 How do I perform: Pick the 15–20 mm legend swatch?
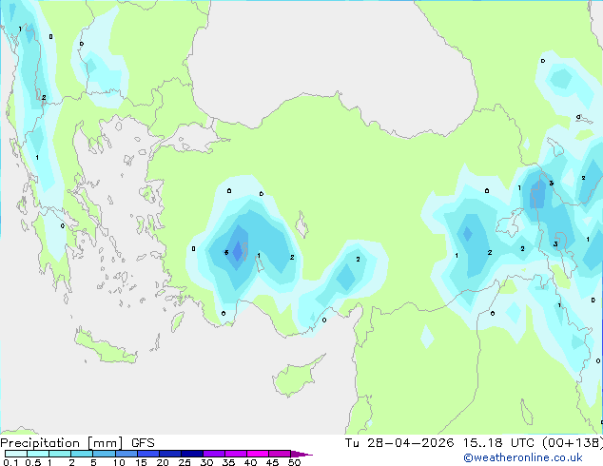click(147, 454)
